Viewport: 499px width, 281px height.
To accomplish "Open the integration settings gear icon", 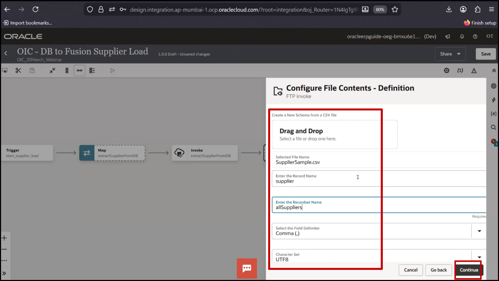I will click(x=447, y=71).
